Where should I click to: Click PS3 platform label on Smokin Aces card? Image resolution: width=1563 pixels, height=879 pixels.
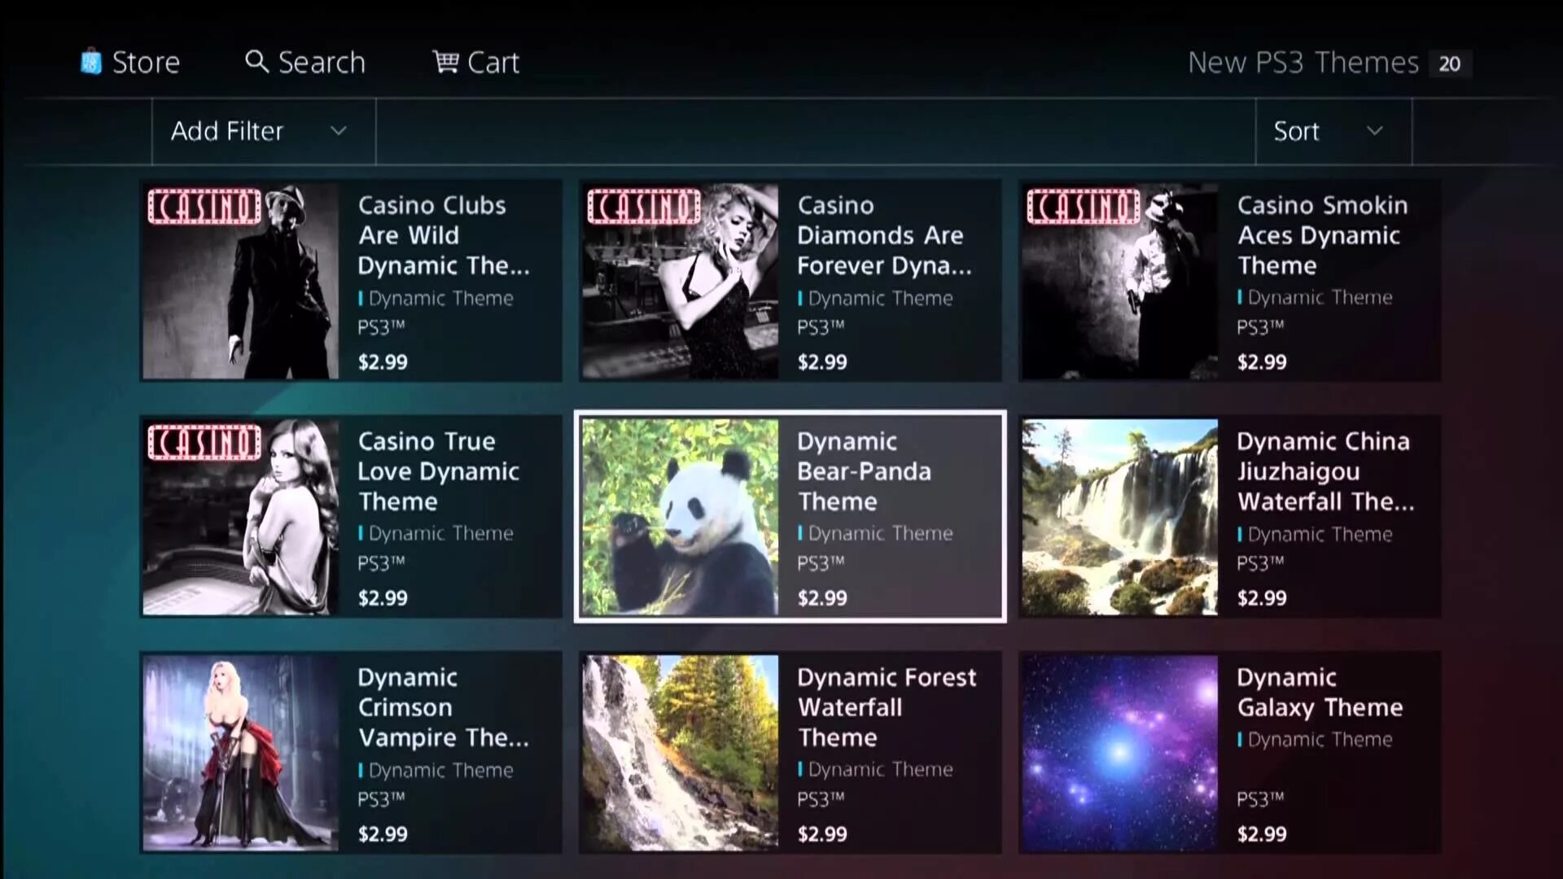coord(1260,327)
